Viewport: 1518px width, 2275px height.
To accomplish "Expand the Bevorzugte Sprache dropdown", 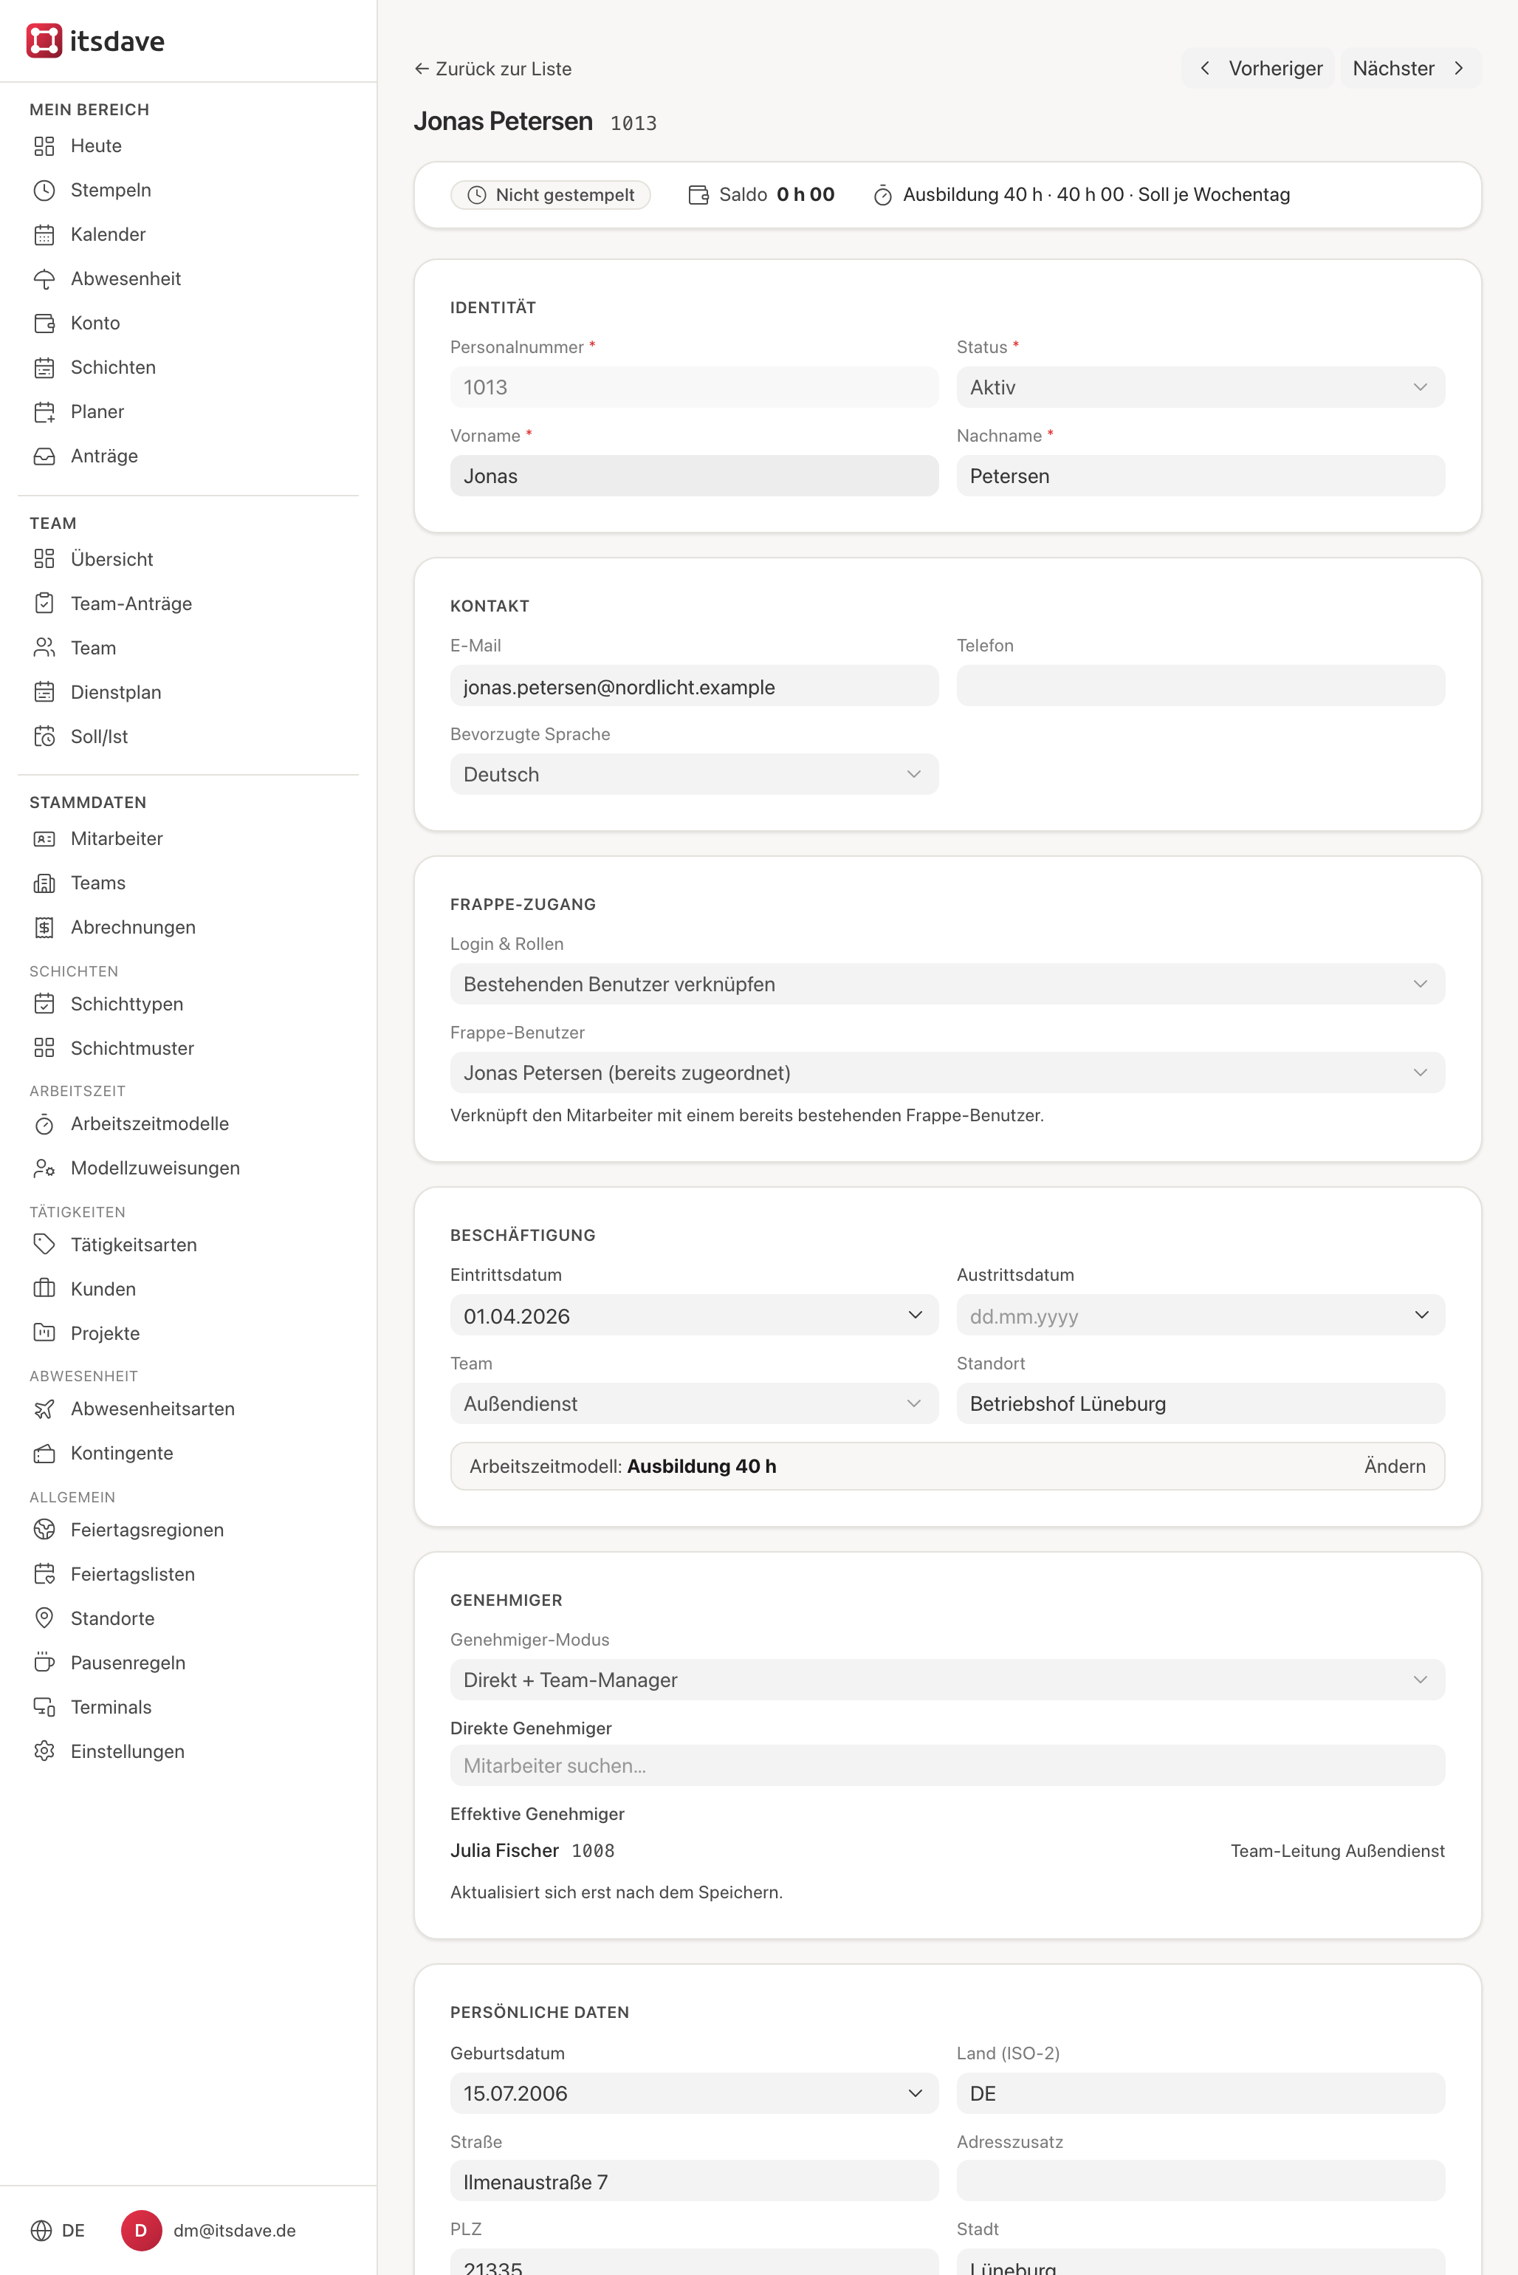I will tap(694, 775).
